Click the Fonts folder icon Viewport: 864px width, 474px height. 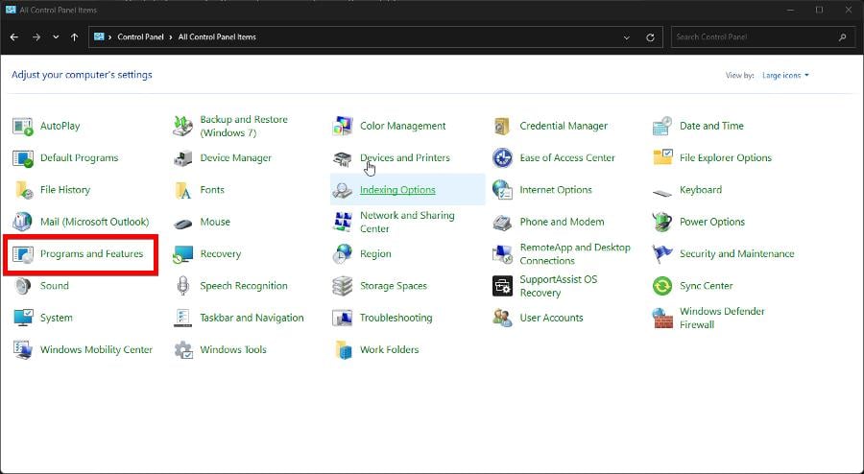click(x=182, y=190)
